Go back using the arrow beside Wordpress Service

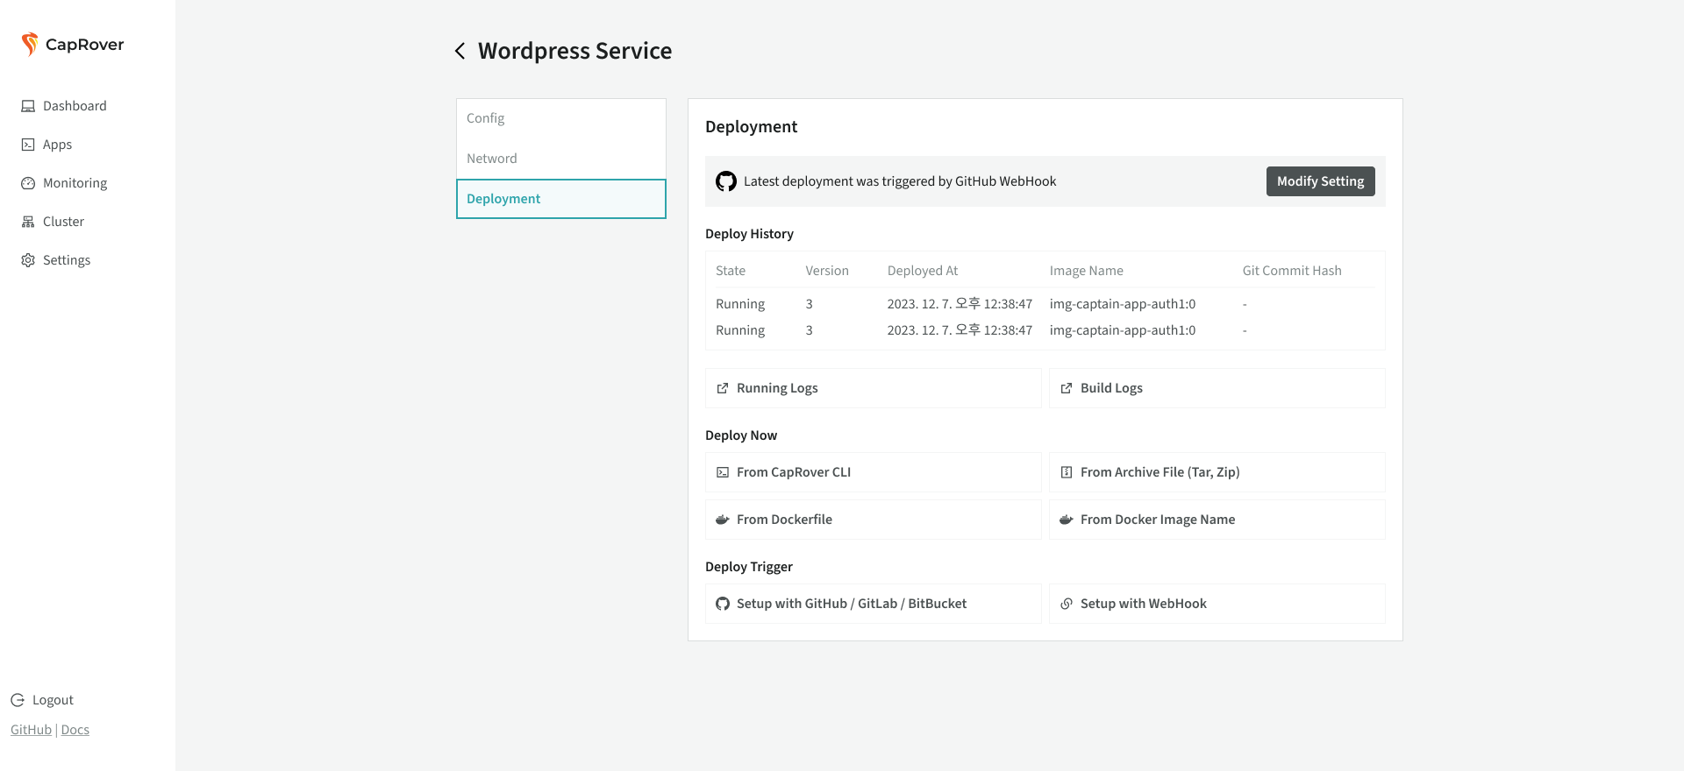(x=460, y=51)
